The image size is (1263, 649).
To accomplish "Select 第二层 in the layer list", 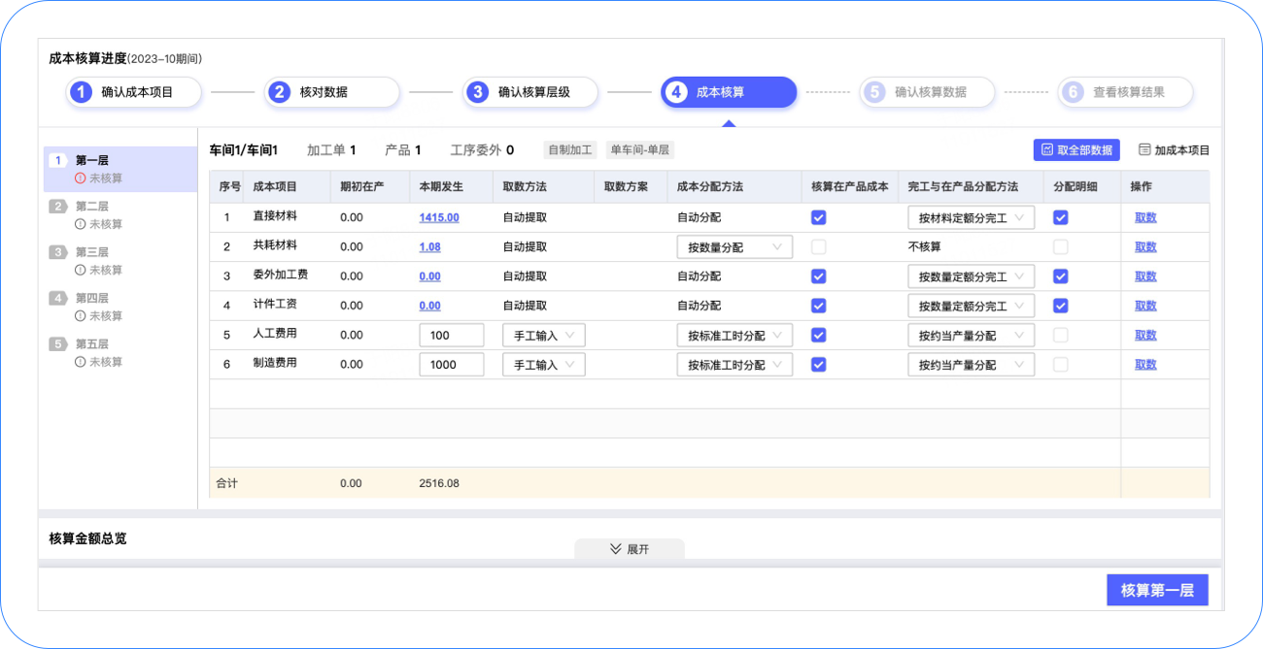I will tap(92, 207).
